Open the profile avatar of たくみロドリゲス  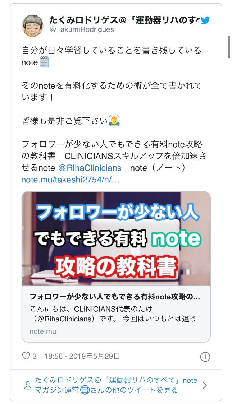coord(32,25)
